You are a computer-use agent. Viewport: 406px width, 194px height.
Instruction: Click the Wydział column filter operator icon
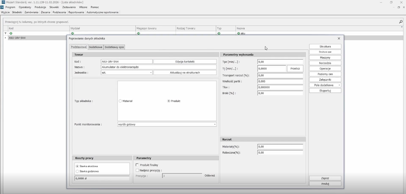click(73, 33)
